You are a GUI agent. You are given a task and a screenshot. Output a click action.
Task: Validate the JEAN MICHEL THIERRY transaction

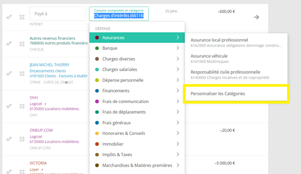(9, 73)
